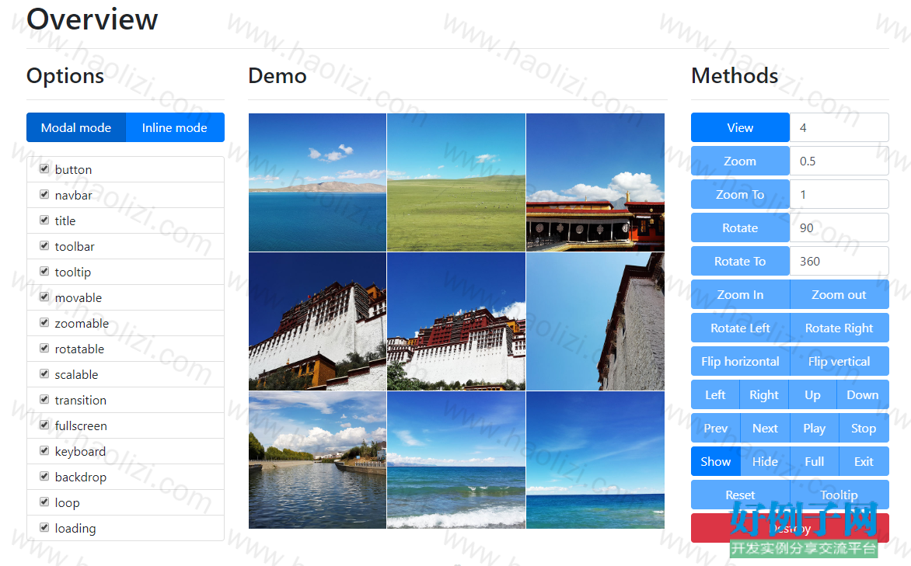Click the Zoom out button
The image size is (911, 566).
click(x=839, y=294)
